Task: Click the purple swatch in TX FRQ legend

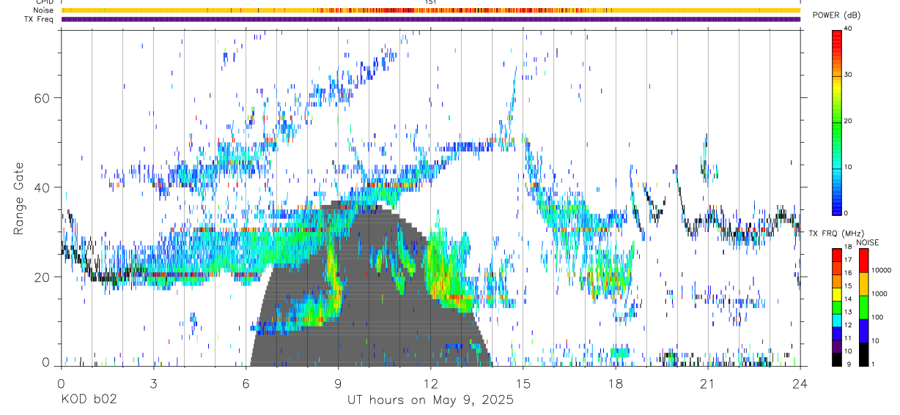Action: click(836, 347)
